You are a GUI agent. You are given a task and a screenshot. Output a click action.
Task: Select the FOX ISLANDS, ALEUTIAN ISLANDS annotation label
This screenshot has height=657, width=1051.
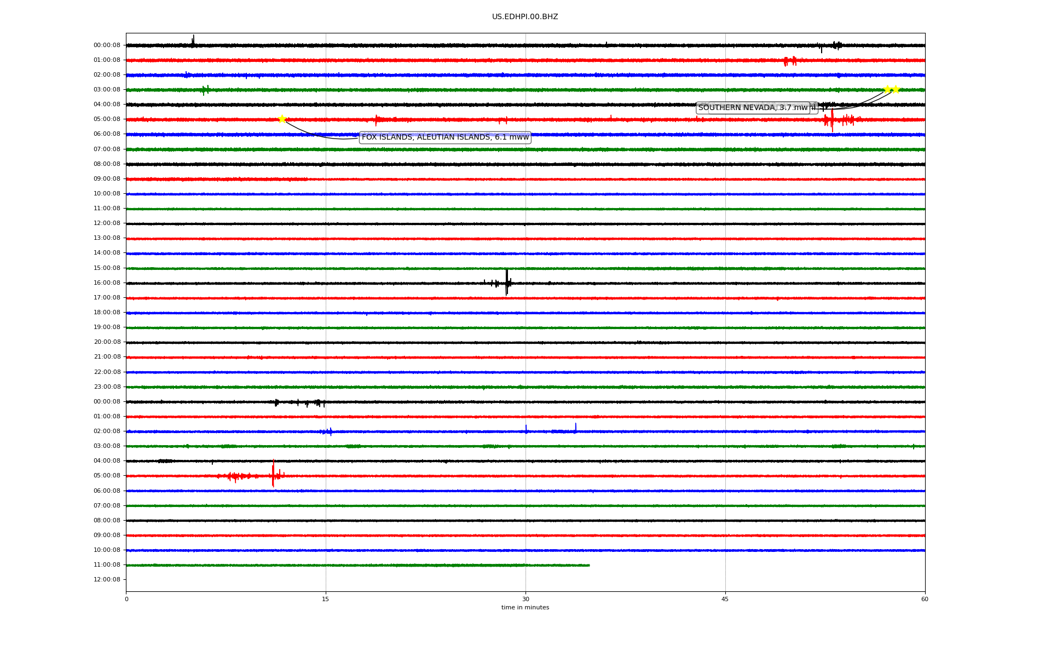click(x=445, y=137)
